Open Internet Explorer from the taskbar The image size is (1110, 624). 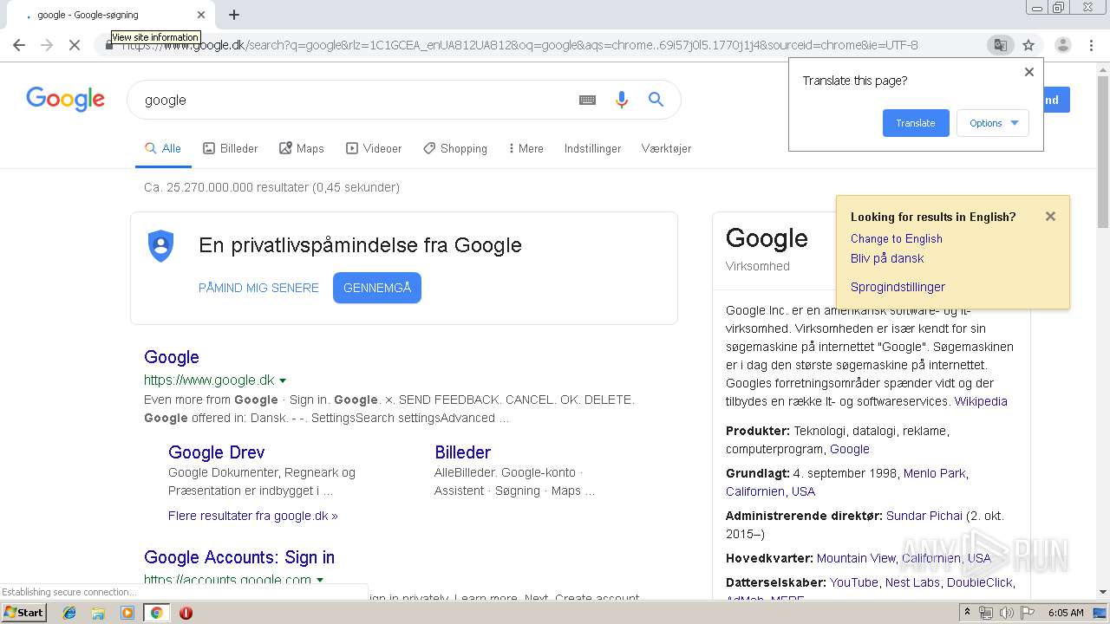point(69,613)
